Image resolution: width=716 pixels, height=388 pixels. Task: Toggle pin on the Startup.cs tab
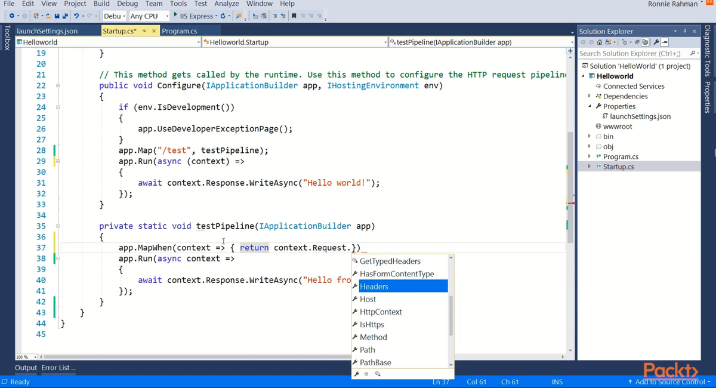point(144,31)
